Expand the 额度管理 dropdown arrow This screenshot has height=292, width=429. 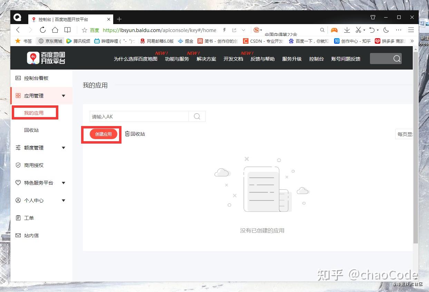pos(64,147)
